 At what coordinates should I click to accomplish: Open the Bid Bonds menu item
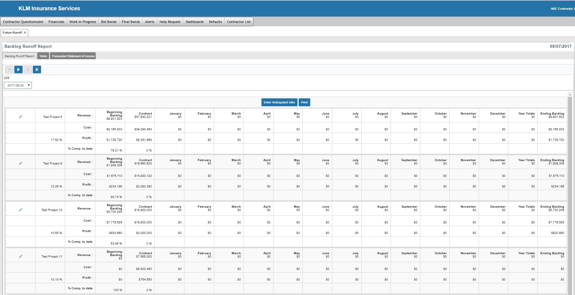[x=109, y=22]
